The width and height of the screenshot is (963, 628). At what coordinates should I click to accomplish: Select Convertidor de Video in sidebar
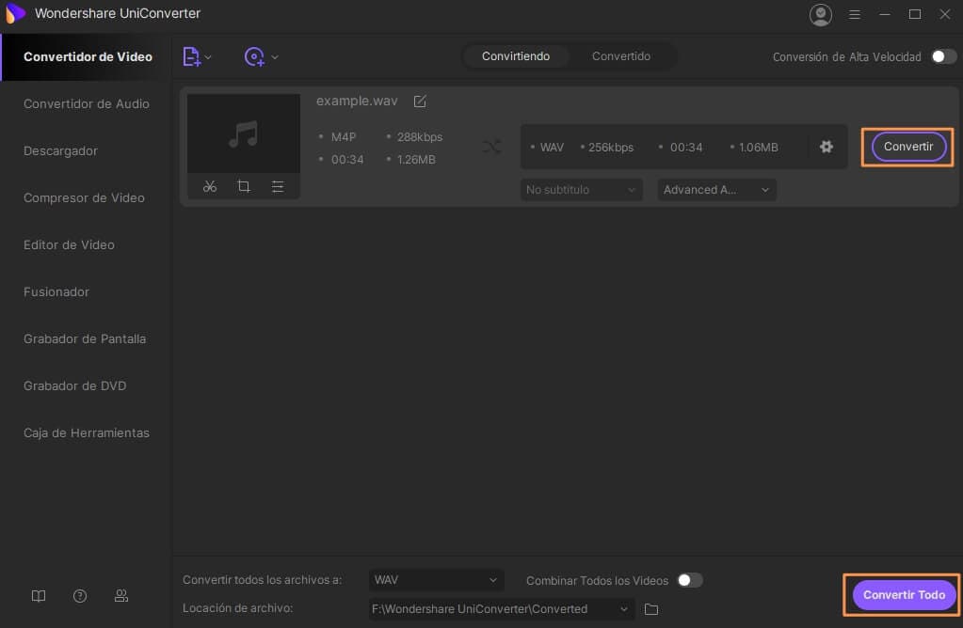click(88, 57)
